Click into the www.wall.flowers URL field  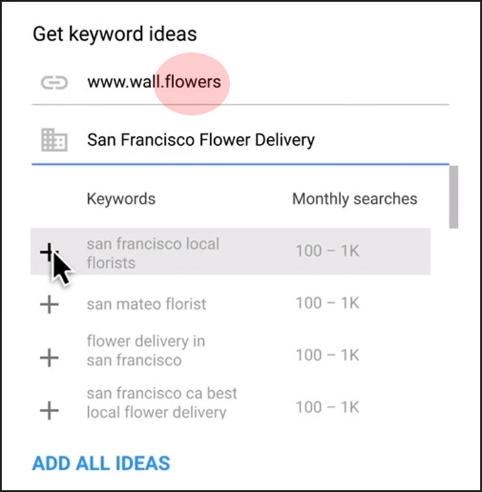coord(240,82)
